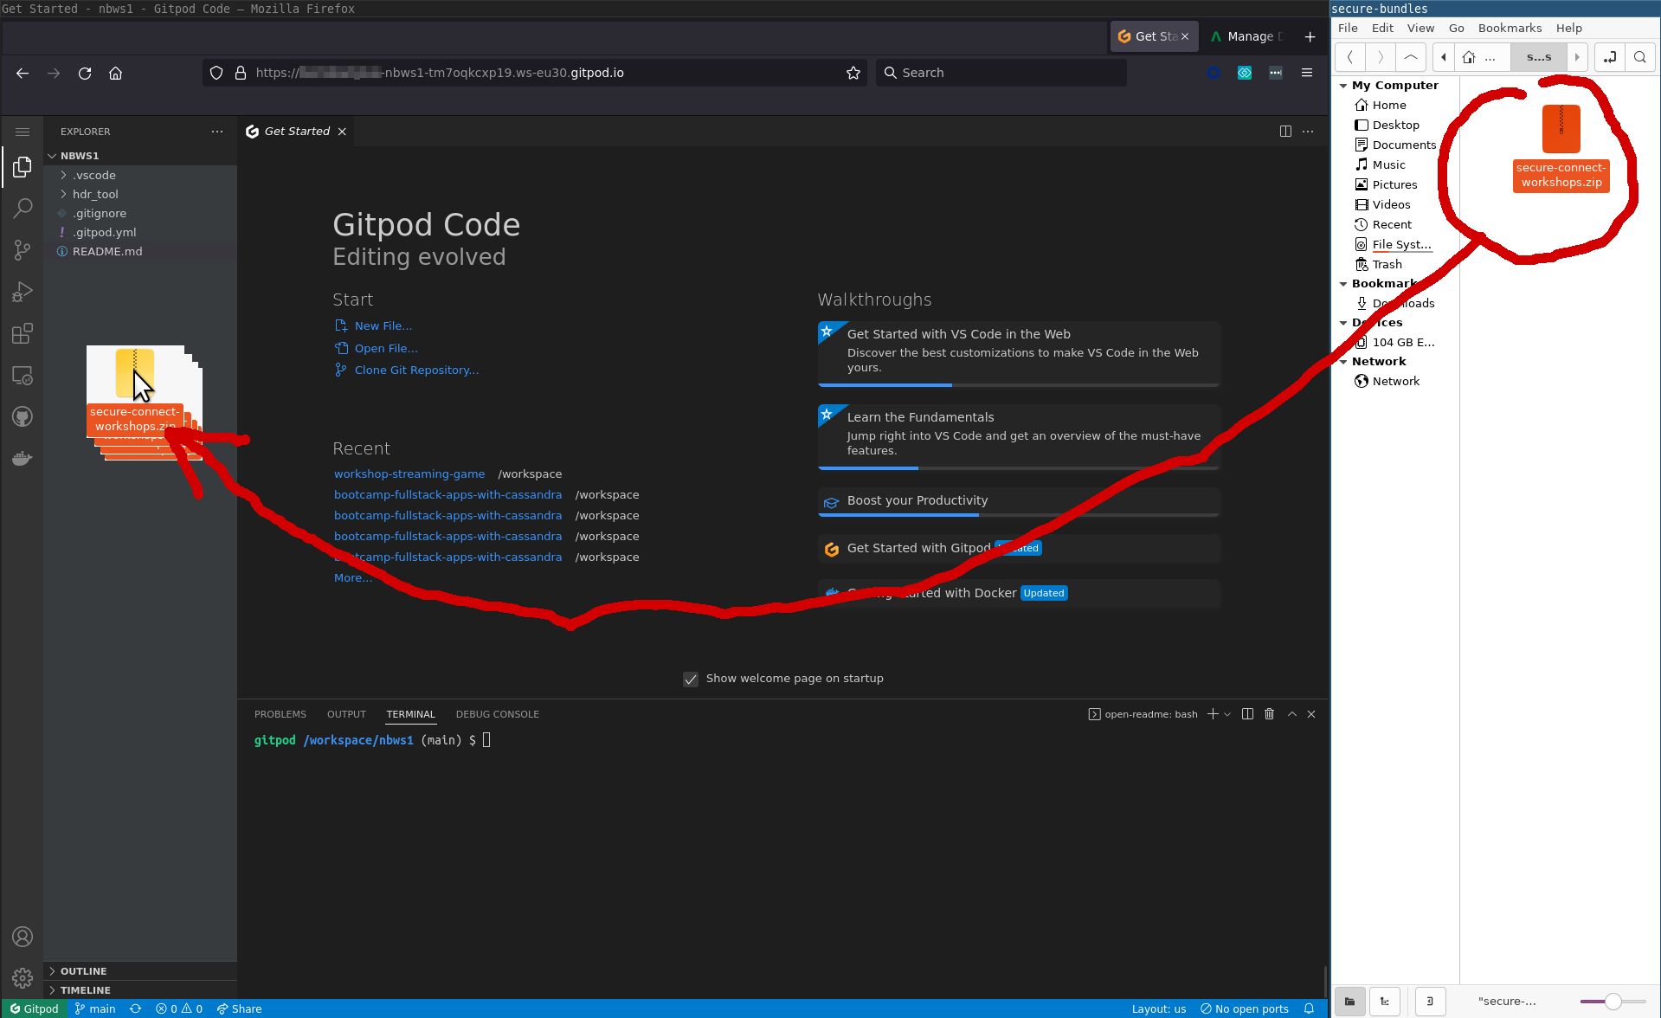Open a new Firefox tab
Screen dimensions: 1661x1018
coord(1310,36)
